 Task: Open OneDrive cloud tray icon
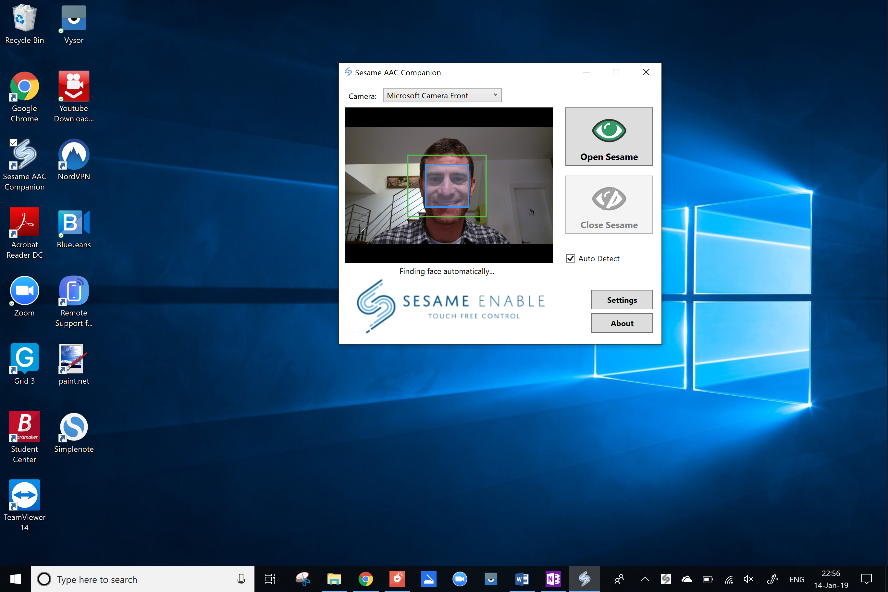pyautogui.click(x=687, y=579)
